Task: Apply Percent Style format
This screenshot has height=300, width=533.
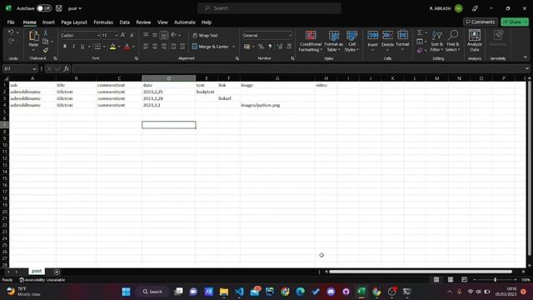Action: tap(261, 47)
